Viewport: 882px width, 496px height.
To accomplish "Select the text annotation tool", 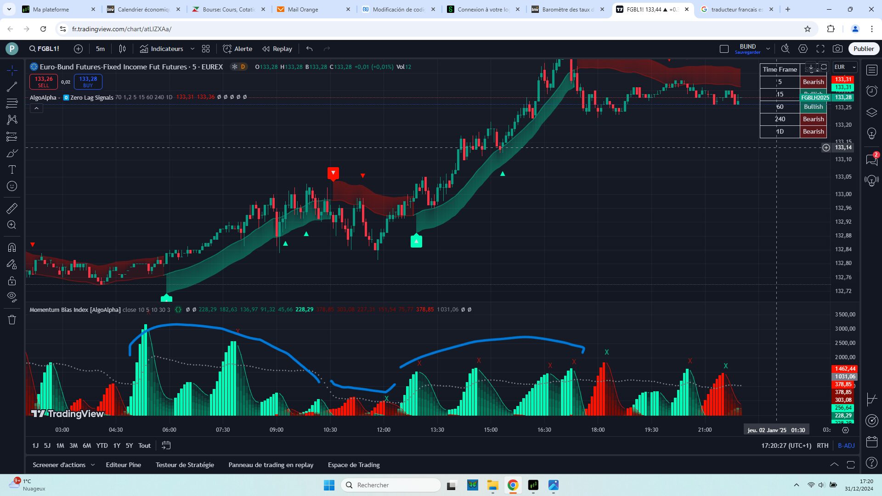I will click(x=12, y=169).
